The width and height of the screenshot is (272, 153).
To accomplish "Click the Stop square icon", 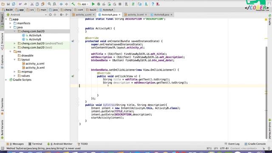I will pyautogui.click(x=120, y=4).
